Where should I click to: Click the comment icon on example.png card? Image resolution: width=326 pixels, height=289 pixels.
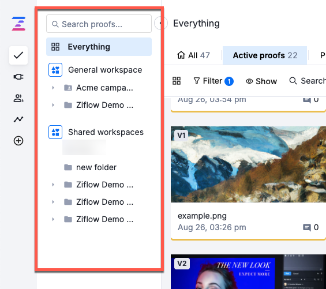tap(307, 227)
